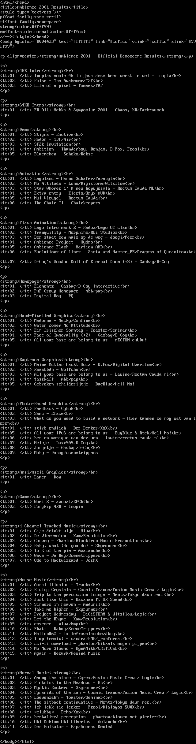Click the 'Der Polkator - Pap/Access Denied' line

click(73, 727)
